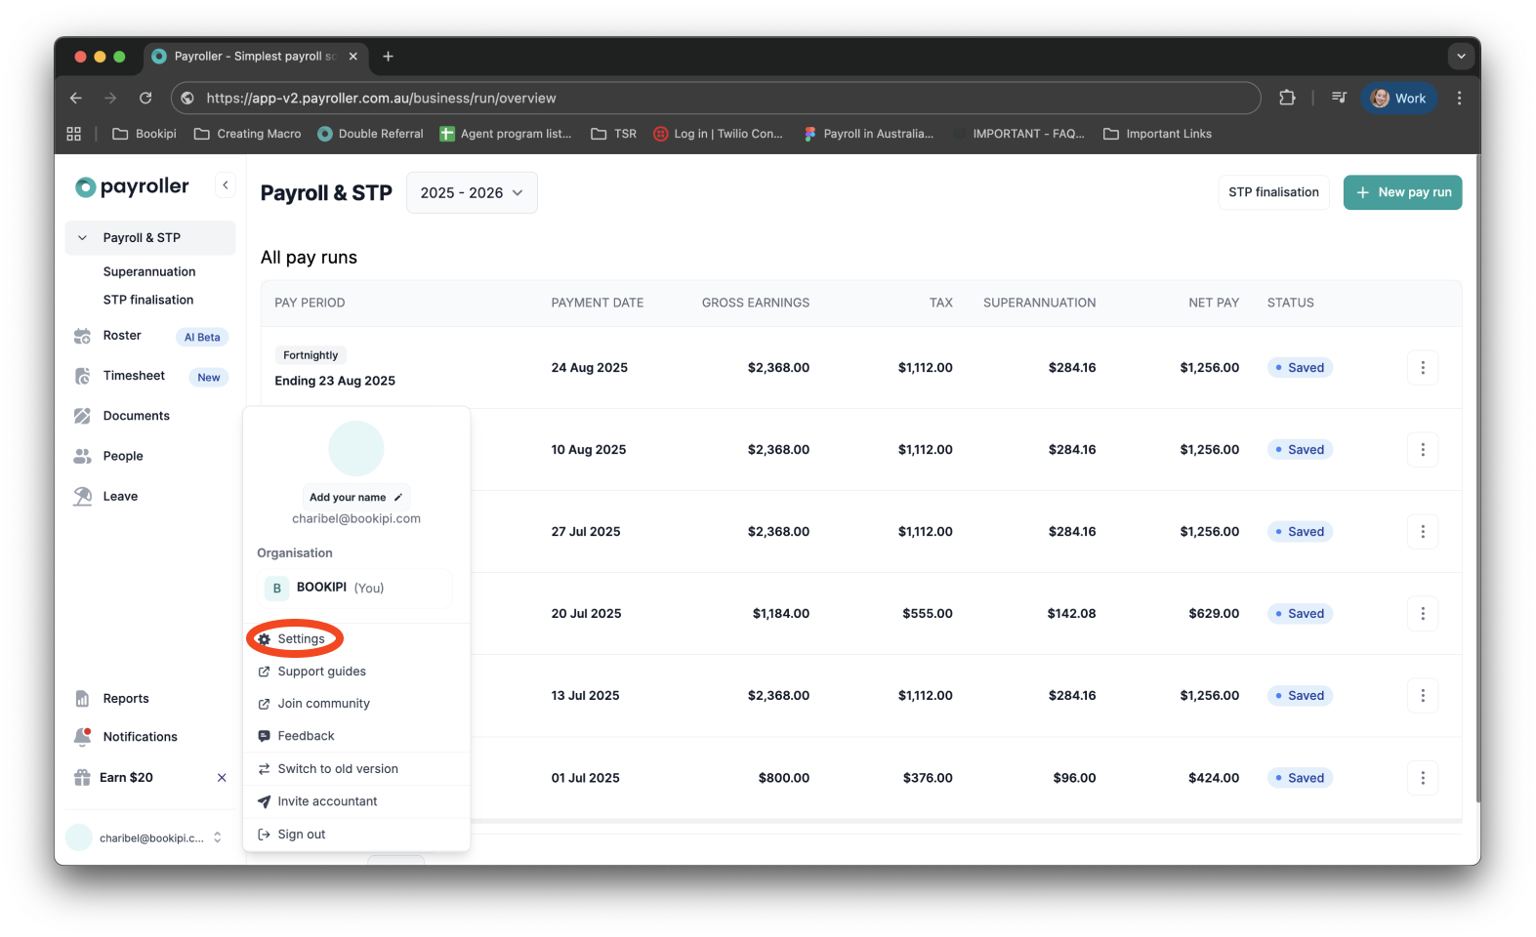
Task: Open Superannuation in sidebar
Action: (x=149, y=271)
